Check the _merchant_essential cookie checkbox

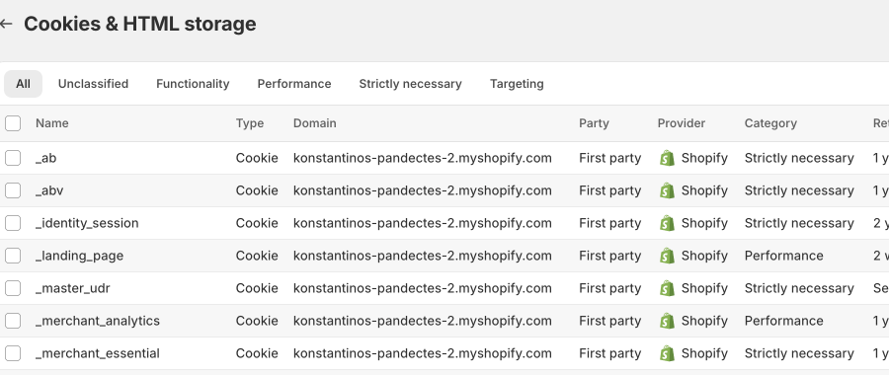13,353
